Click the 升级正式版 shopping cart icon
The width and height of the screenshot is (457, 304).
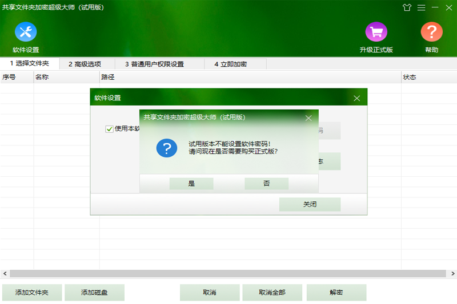[376, 33]
